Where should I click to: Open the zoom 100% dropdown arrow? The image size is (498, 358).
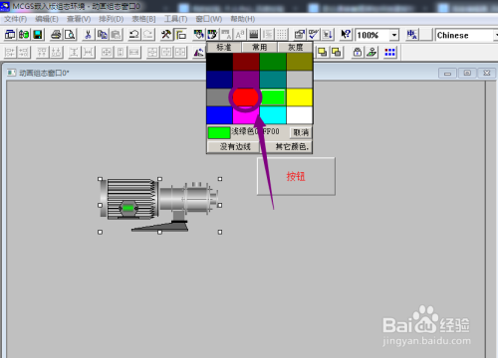click(394, 35)
